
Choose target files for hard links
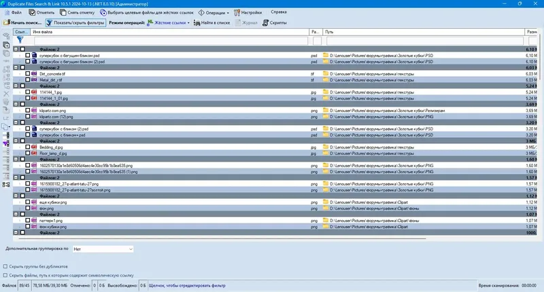tap(146, 12)
